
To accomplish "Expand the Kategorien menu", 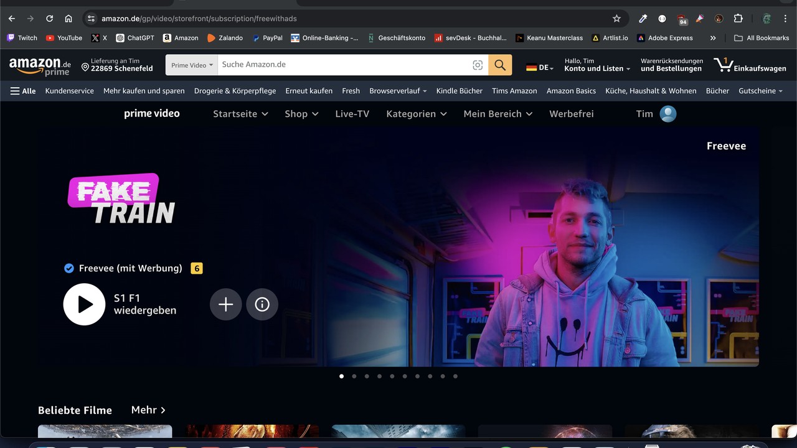I will [417, 114].
